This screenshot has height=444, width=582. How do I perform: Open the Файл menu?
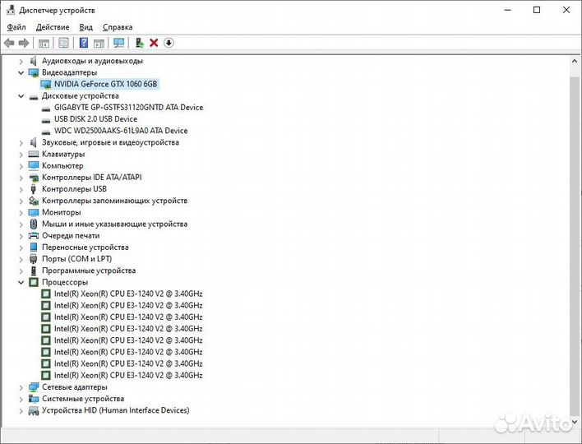tap(16, 27)
